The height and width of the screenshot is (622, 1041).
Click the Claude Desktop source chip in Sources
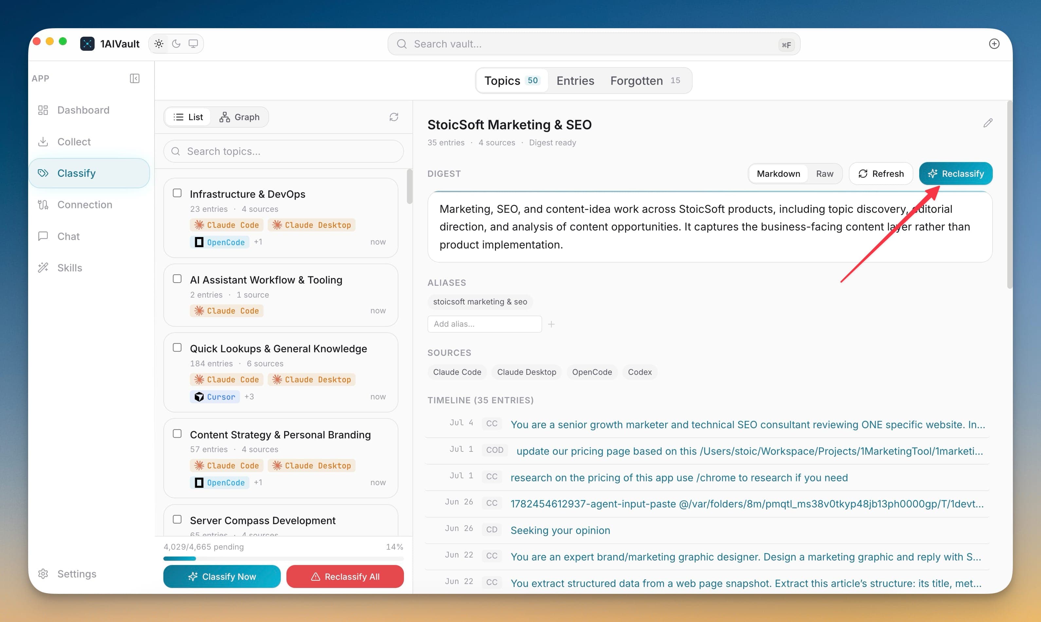(526, 372)
